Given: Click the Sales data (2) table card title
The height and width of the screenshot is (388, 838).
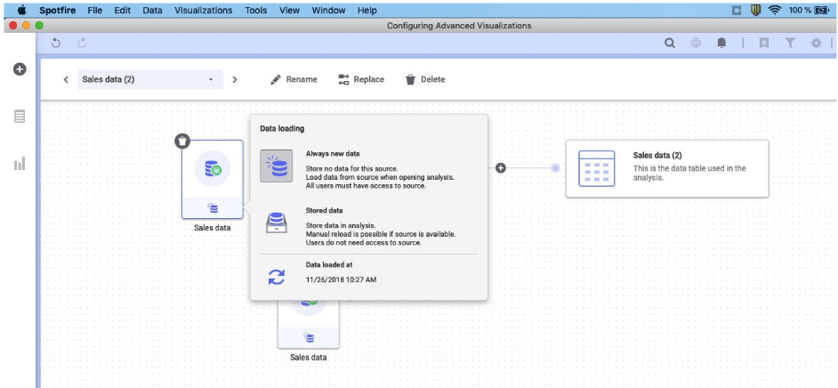Looking at the screenshot, I should 657,156.
